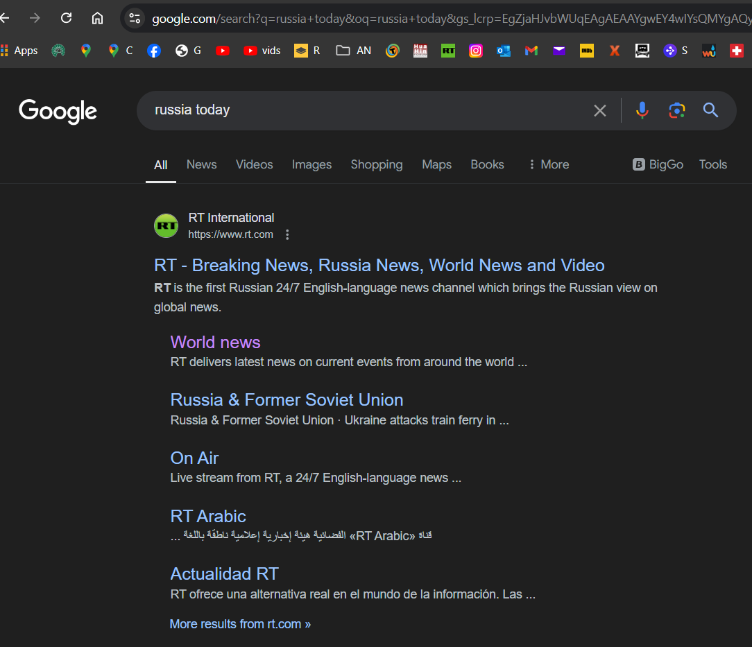Submit search with the magnifying glass icon
Screen dimensions: 752x647
point(711,111)
